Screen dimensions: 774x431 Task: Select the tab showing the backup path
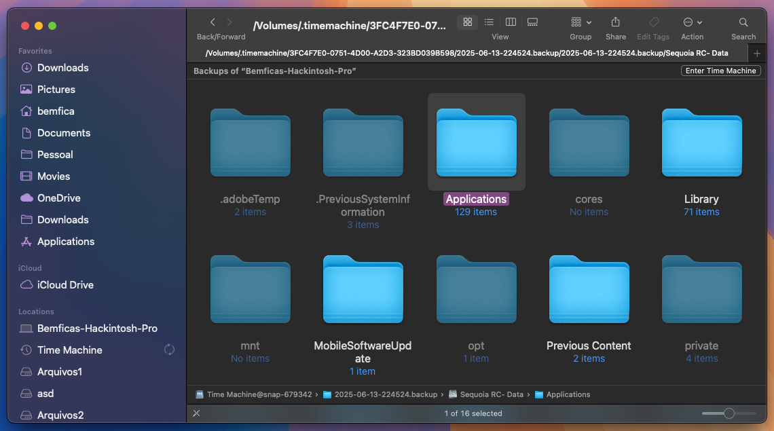(x=467, y=54)
